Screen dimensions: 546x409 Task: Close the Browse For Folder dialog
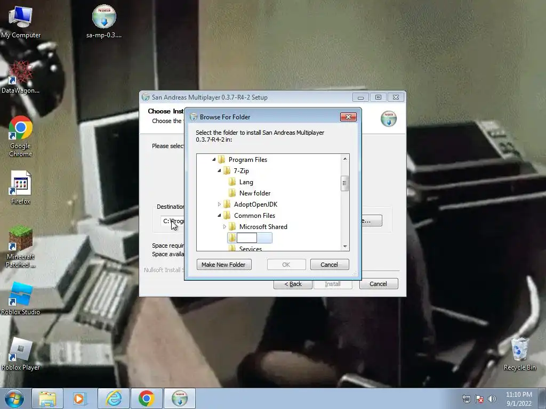(x=348, y=117)
